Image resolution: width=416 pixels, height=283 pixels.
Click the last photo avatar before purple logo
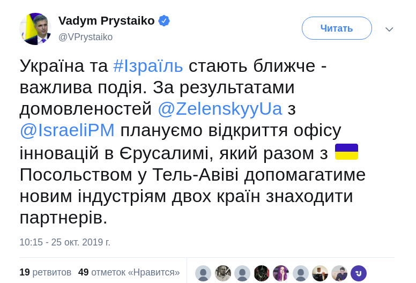point(339,273)
